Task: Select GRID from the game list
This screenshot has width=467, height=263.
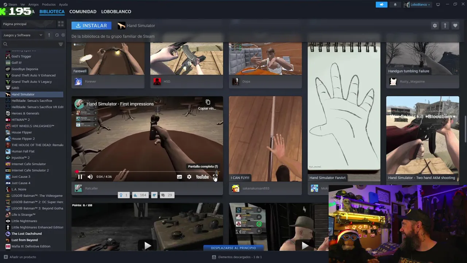Action: click(x=15, y=88)
